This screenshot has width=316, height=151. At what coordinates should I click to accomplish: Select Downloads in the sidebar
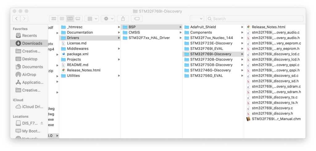[x=32, y=43]
